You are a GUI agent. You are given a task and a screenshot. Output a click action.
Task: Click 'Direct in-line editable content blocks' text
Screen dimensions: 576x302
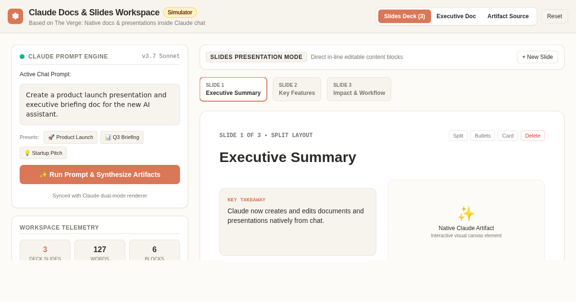coord(357,57)
